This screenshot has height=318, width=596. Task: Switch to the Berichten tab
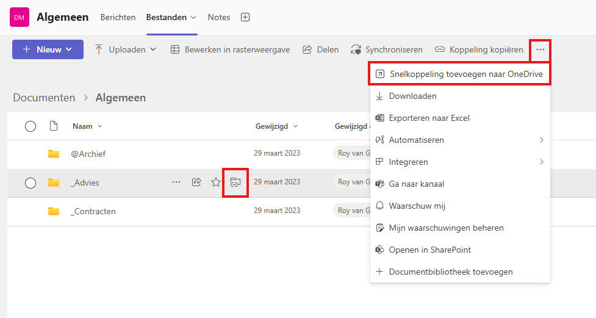click(x=118, y=17)
